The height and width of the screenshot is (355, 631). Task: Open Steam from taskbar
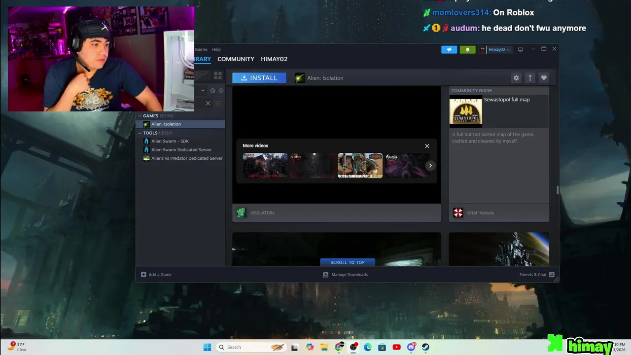[x=425, y=347]
